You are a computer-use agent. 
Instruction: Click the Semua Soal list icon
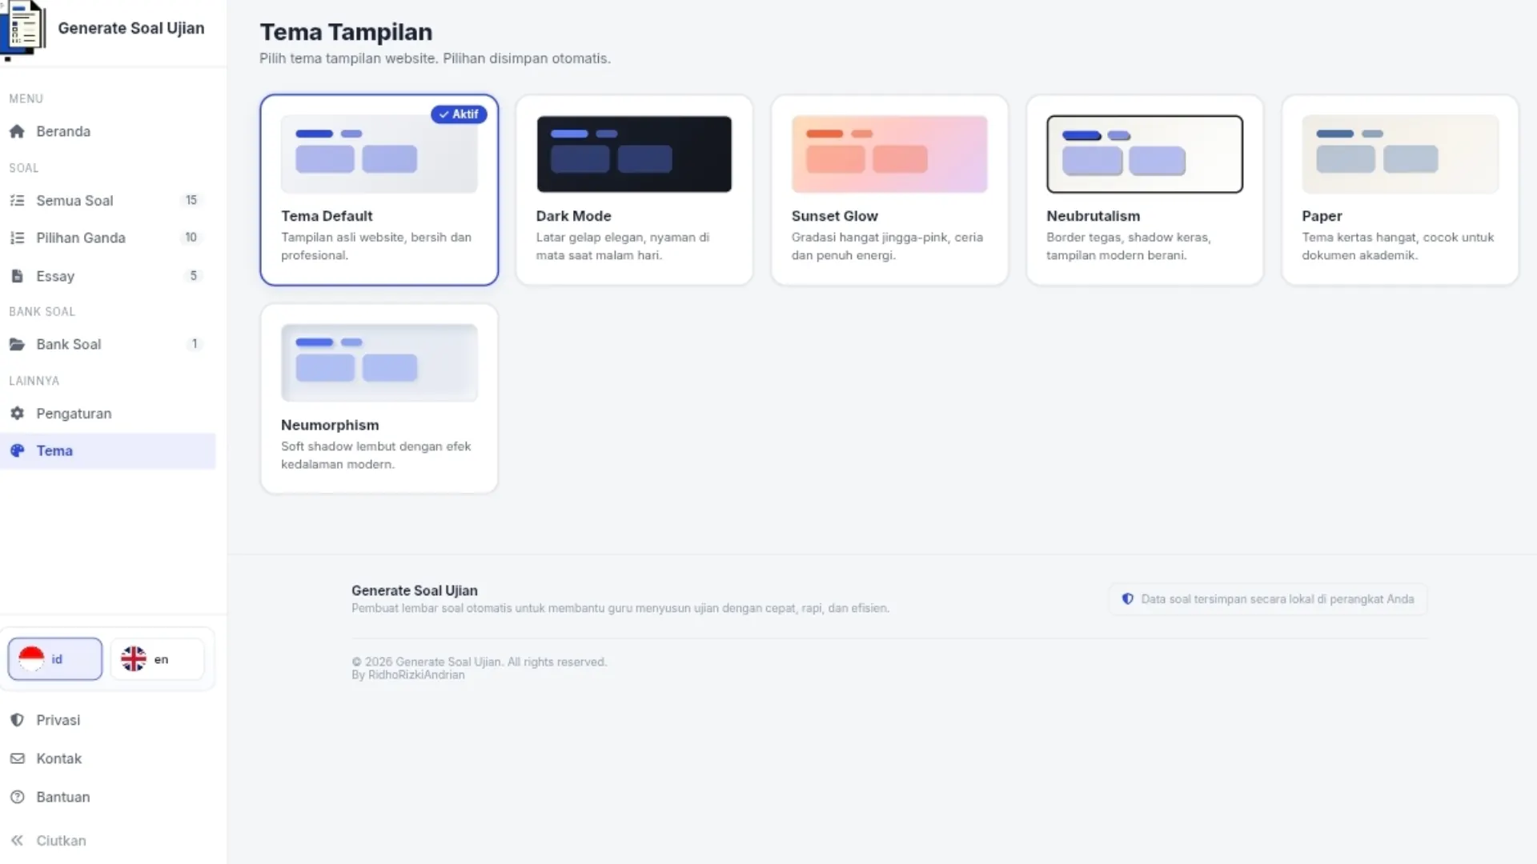click(x=17, y=201)
